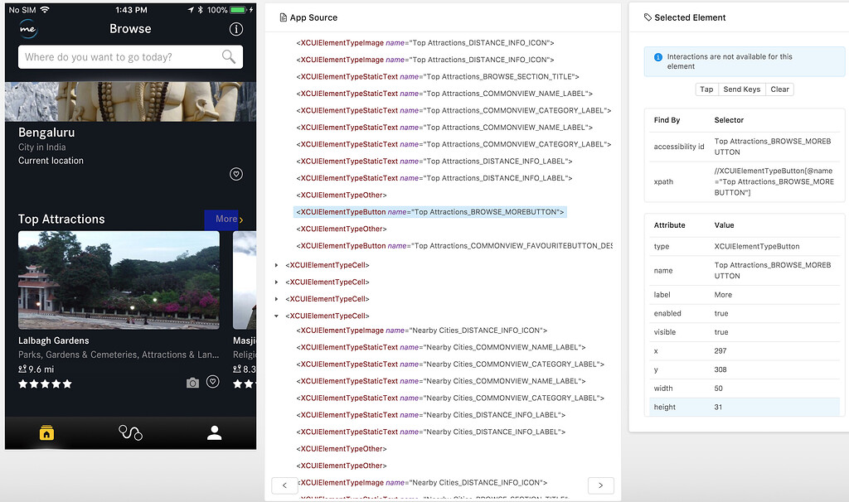Click the camera icon on Lalbagh Gardens card
The image size is (849, 502).
pyautogui.click(x=192, y=383)
